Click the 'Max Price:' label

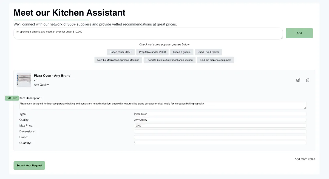pyautogui.click(x=26, y=126)
